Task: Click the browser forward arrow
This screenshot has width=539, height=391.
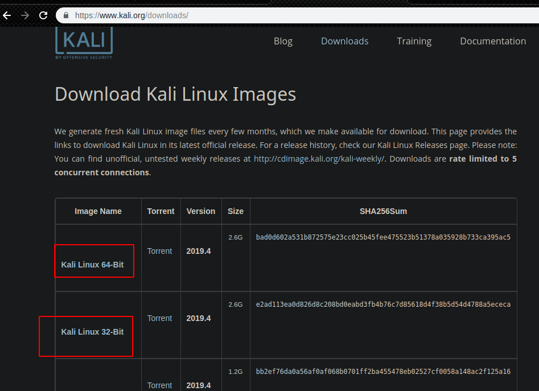Action: click(x=24, y=15)
